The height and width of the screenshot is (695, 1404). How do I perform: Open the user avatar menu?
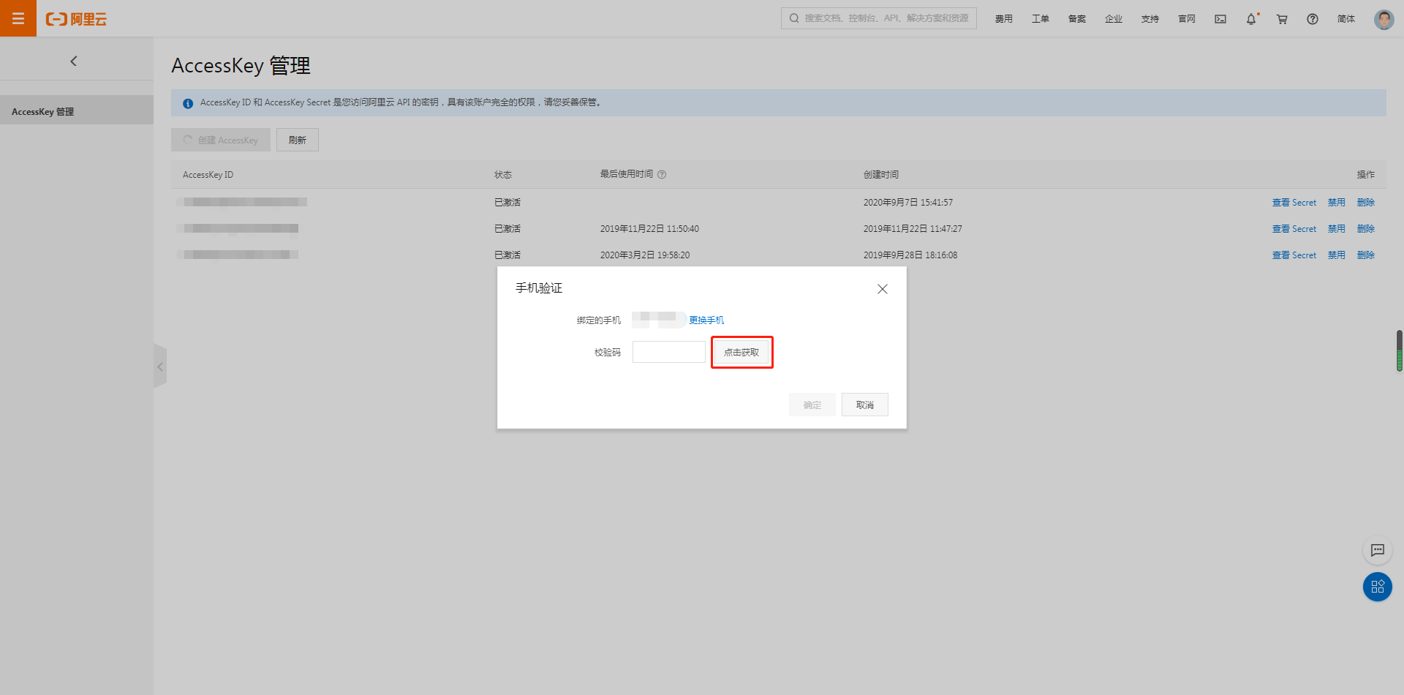(x=1384, y=19)
